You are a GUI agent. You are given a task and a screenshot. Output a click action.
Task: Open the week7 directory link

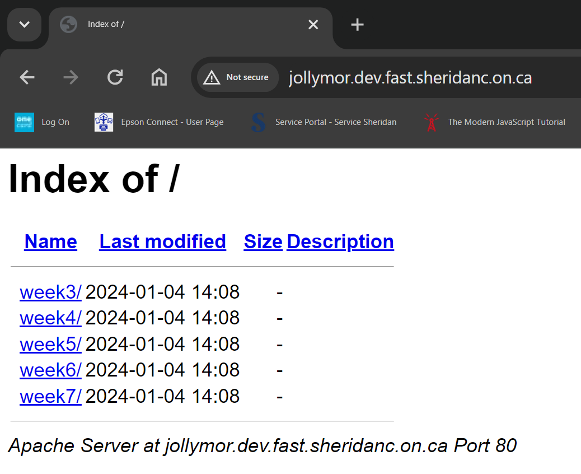50,396
